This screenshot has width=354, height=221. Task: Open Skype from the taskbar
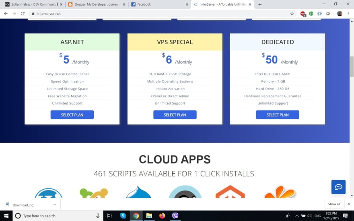tap(123, 216)
